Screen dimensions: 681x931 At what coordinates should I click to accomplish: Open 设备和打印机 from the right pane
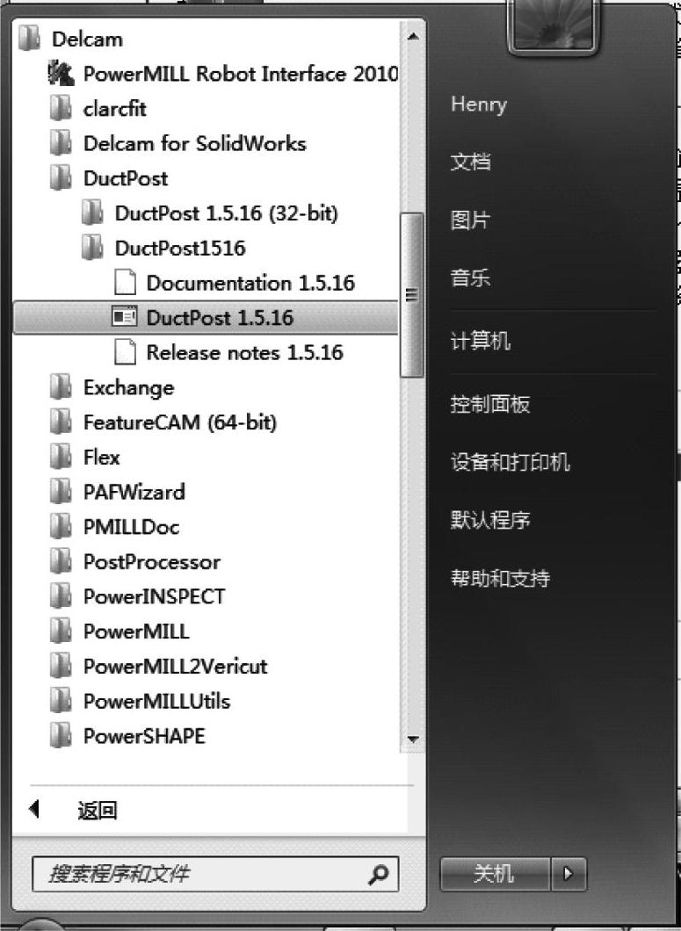[510, 462]
